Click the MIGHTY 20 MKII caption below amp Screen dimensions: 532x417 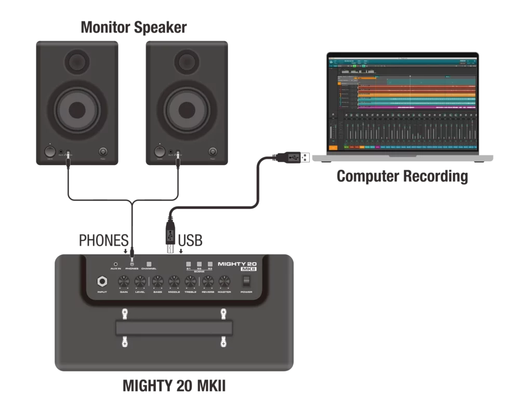pyautogui.click(x=174, y=386)
